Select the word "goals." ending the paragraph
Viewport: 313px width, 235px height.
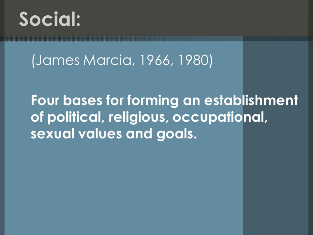click(x=177, y=134)
